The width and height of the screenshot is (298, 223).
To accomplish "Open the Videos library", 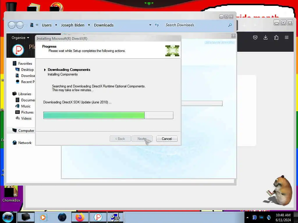I will (x=26, y=118).
